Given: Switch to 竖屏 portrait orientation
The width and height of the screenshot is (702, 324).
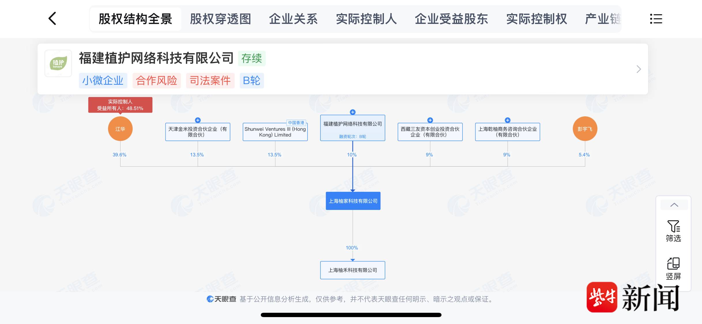Looking at the screenshot, I should tap(673, 269).
